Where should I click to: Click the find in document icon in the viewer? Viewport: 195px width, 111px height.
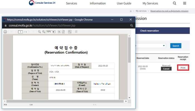pos(70,32)
